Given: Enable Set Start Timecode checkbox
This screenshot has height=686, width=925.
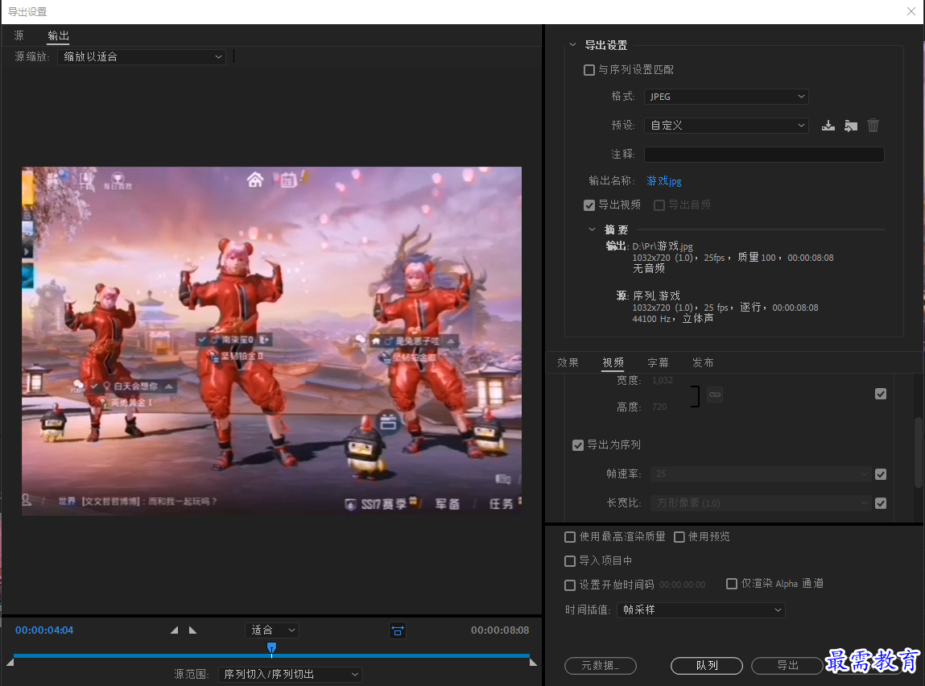Looking at the screenshot, I should [570, 585].
